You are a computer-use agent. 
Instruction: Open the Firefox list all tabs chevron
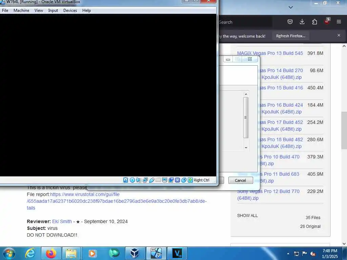point(291,7)
